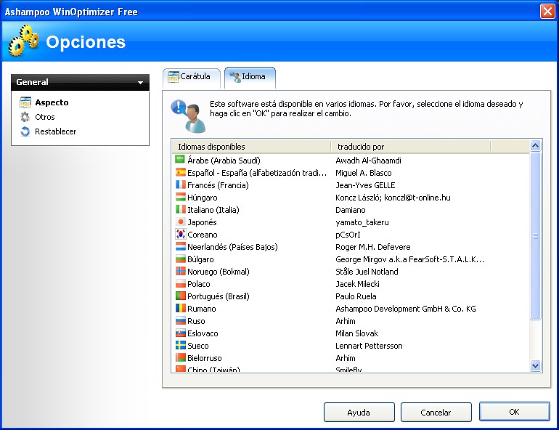Click the gear icon next to Otros

click(25, 117)
